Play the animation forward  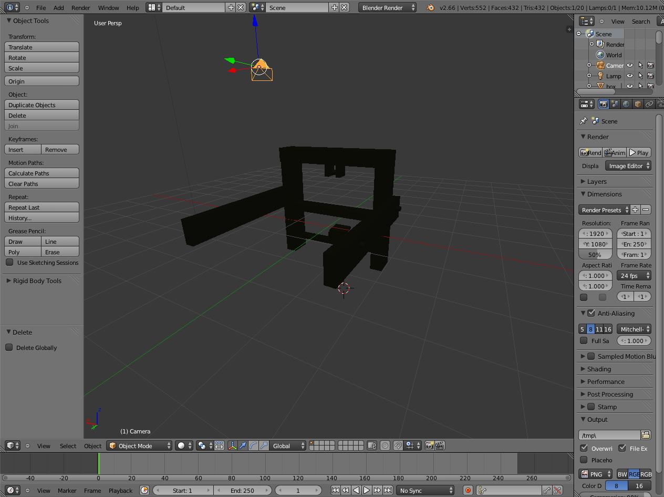367,490
